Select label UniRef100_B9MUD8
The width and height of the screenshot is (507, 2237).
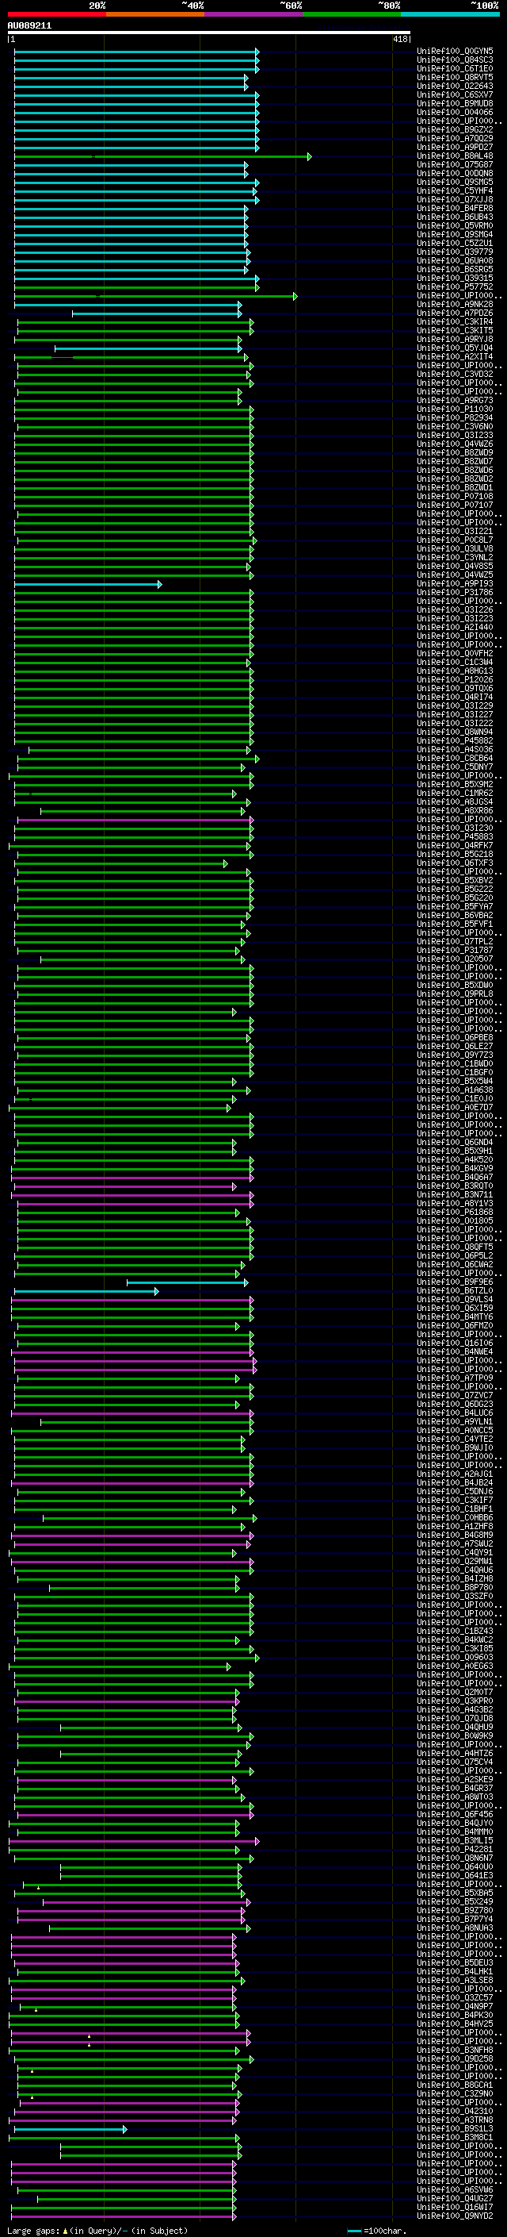pos(455,103)
